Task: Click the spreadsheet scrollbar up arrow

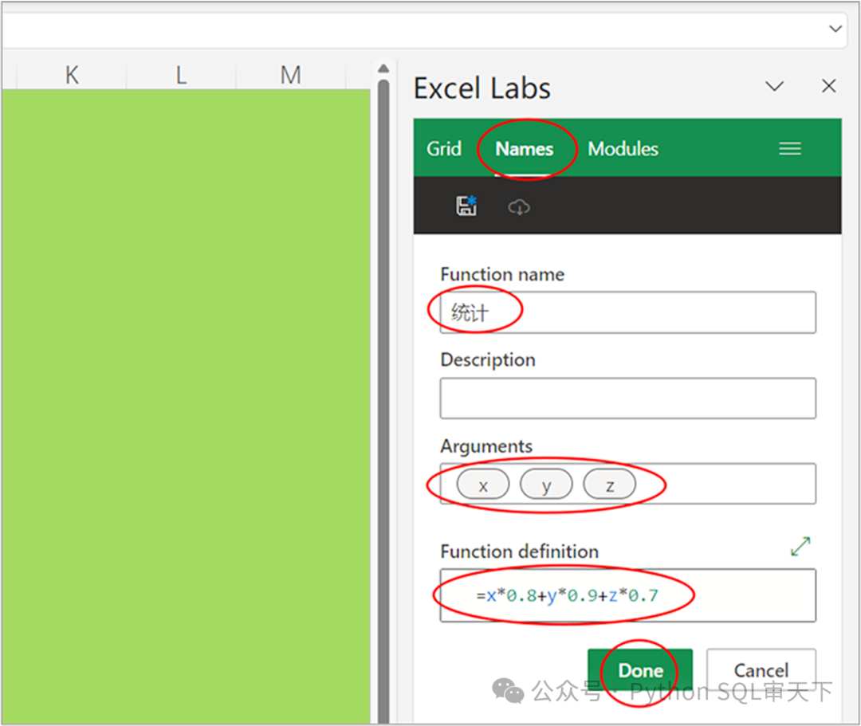Action: 383,69
